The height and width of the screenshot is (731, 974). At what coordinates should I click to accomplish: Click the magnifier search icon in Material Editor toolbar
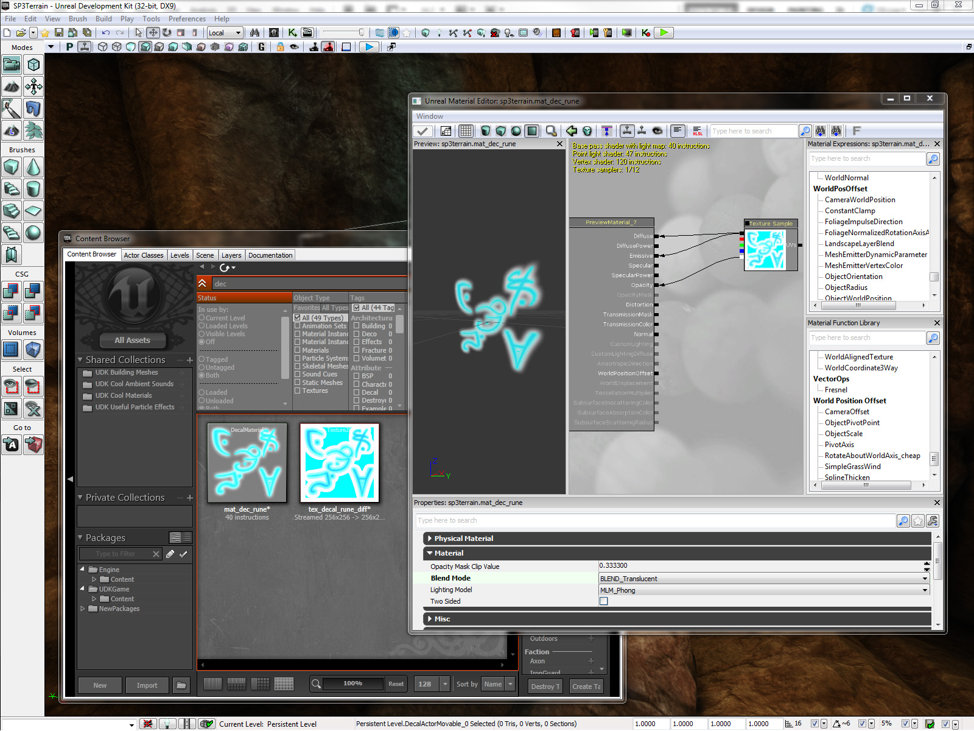click(x=551, y=131)
